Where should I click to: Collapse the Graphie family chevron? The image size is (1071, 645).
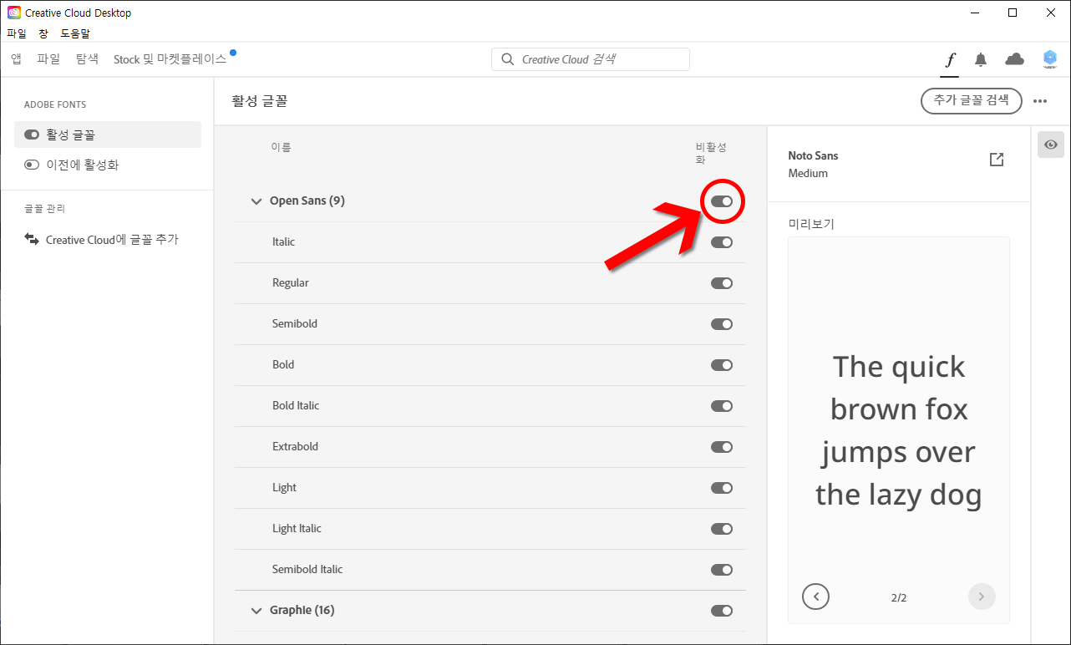[x=256, y=611]
